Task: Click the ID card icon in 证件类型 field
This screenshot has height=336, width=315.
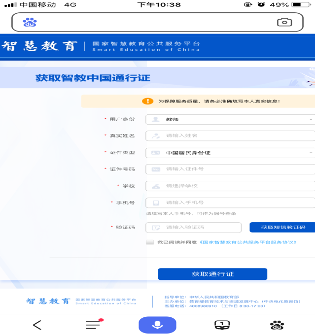Action: pyautogui.click(x=156, y=153)
